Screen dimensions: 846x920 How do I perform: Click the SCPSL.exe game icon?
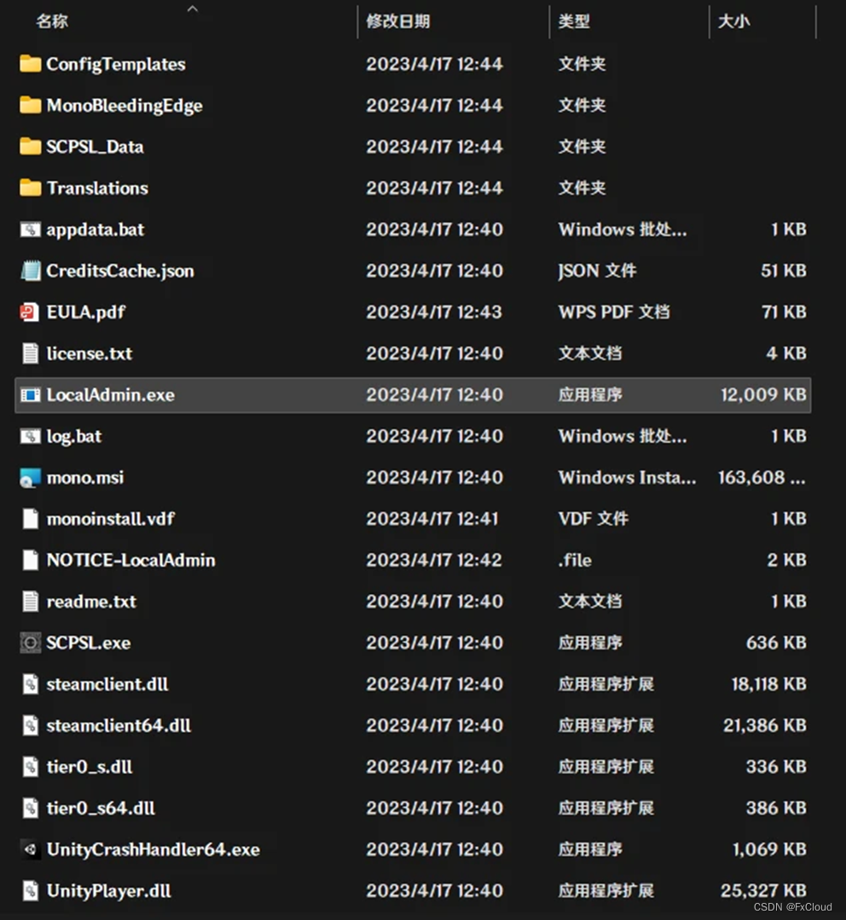pos(30,643)
